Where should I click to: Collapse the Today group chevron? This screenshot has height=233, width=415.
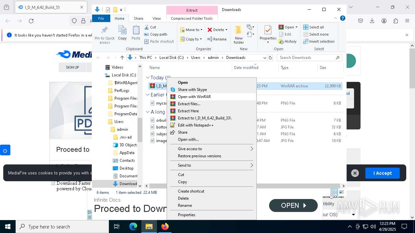tap(148, 78)
